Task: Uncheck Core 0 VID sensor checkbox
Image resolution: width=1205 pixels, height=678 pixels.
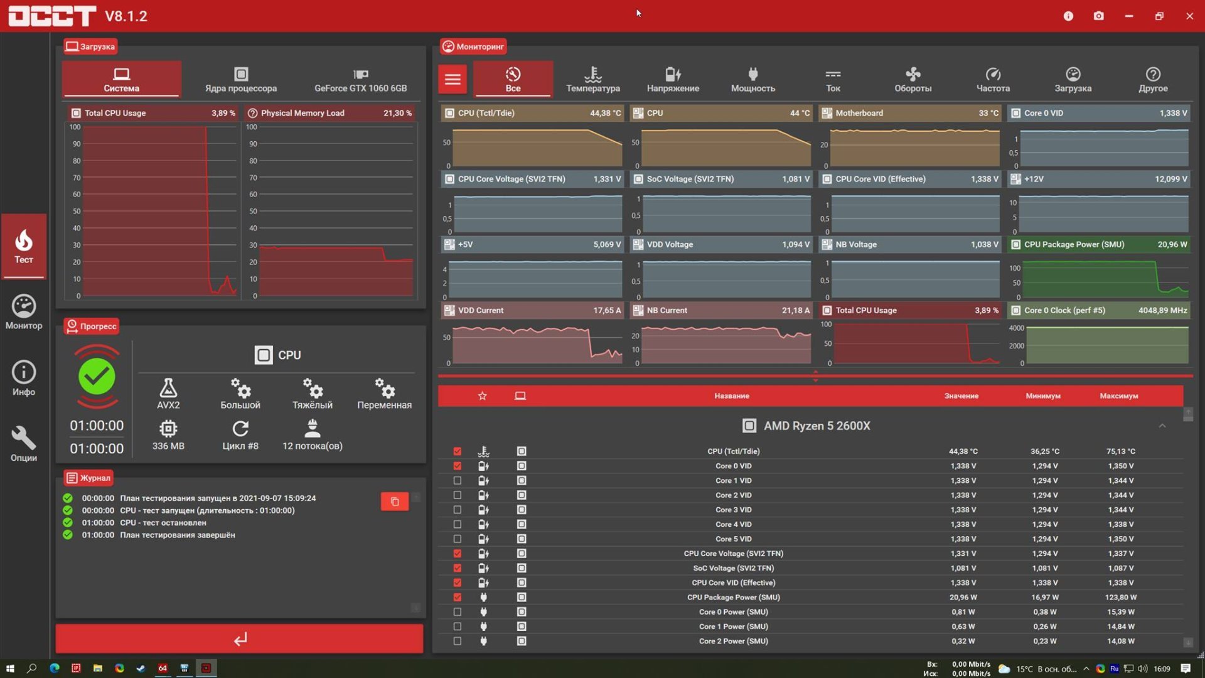Action: click(458, 466)
